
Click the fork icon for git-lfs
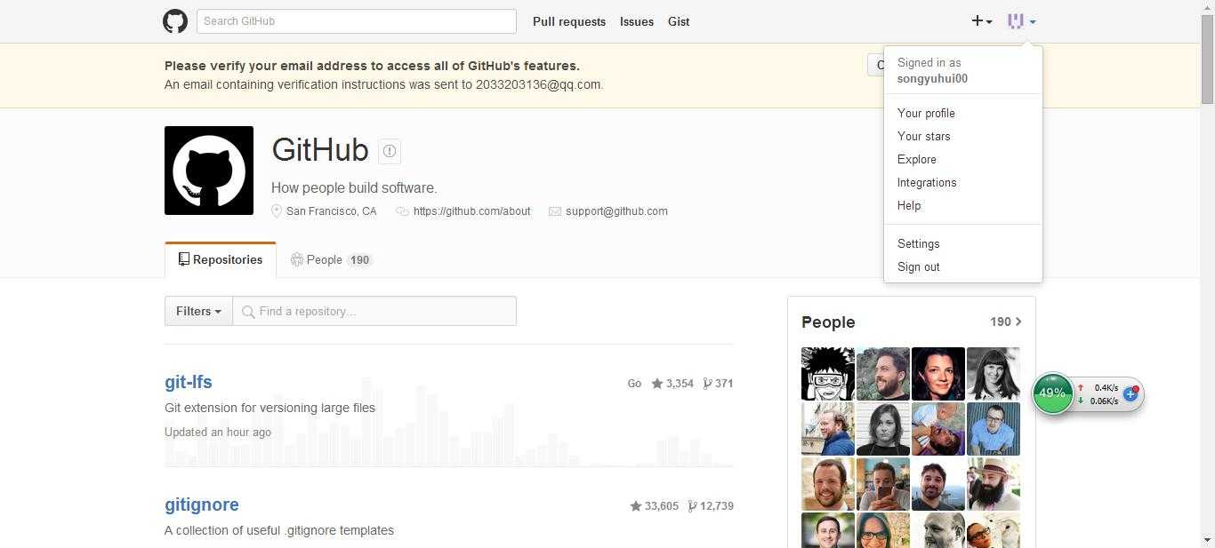point(707,384)
